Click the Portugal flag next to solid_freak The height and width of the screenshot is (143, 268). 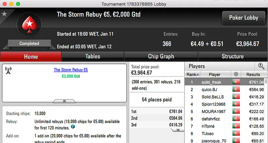pos(237,82)
